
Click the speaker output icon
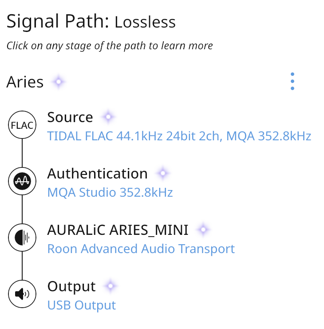(x=22, y=294)
